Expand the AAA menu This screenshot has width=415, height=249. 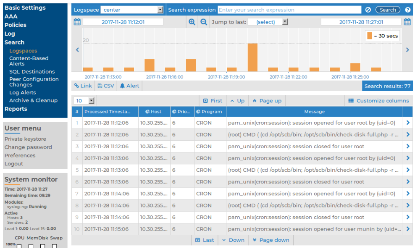(x=11, y=16)
